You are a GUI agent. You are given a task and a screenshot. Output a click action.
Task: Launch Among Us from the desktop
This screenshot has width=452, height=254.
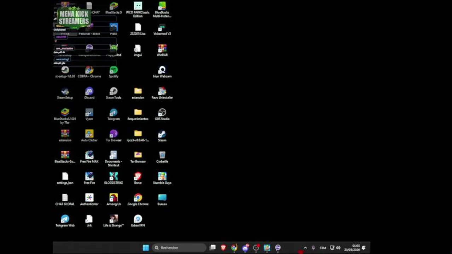114,200
